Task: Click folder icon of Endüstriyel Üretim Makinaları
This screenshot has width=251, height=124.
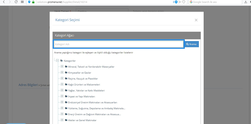Action: tap(66, 102)
